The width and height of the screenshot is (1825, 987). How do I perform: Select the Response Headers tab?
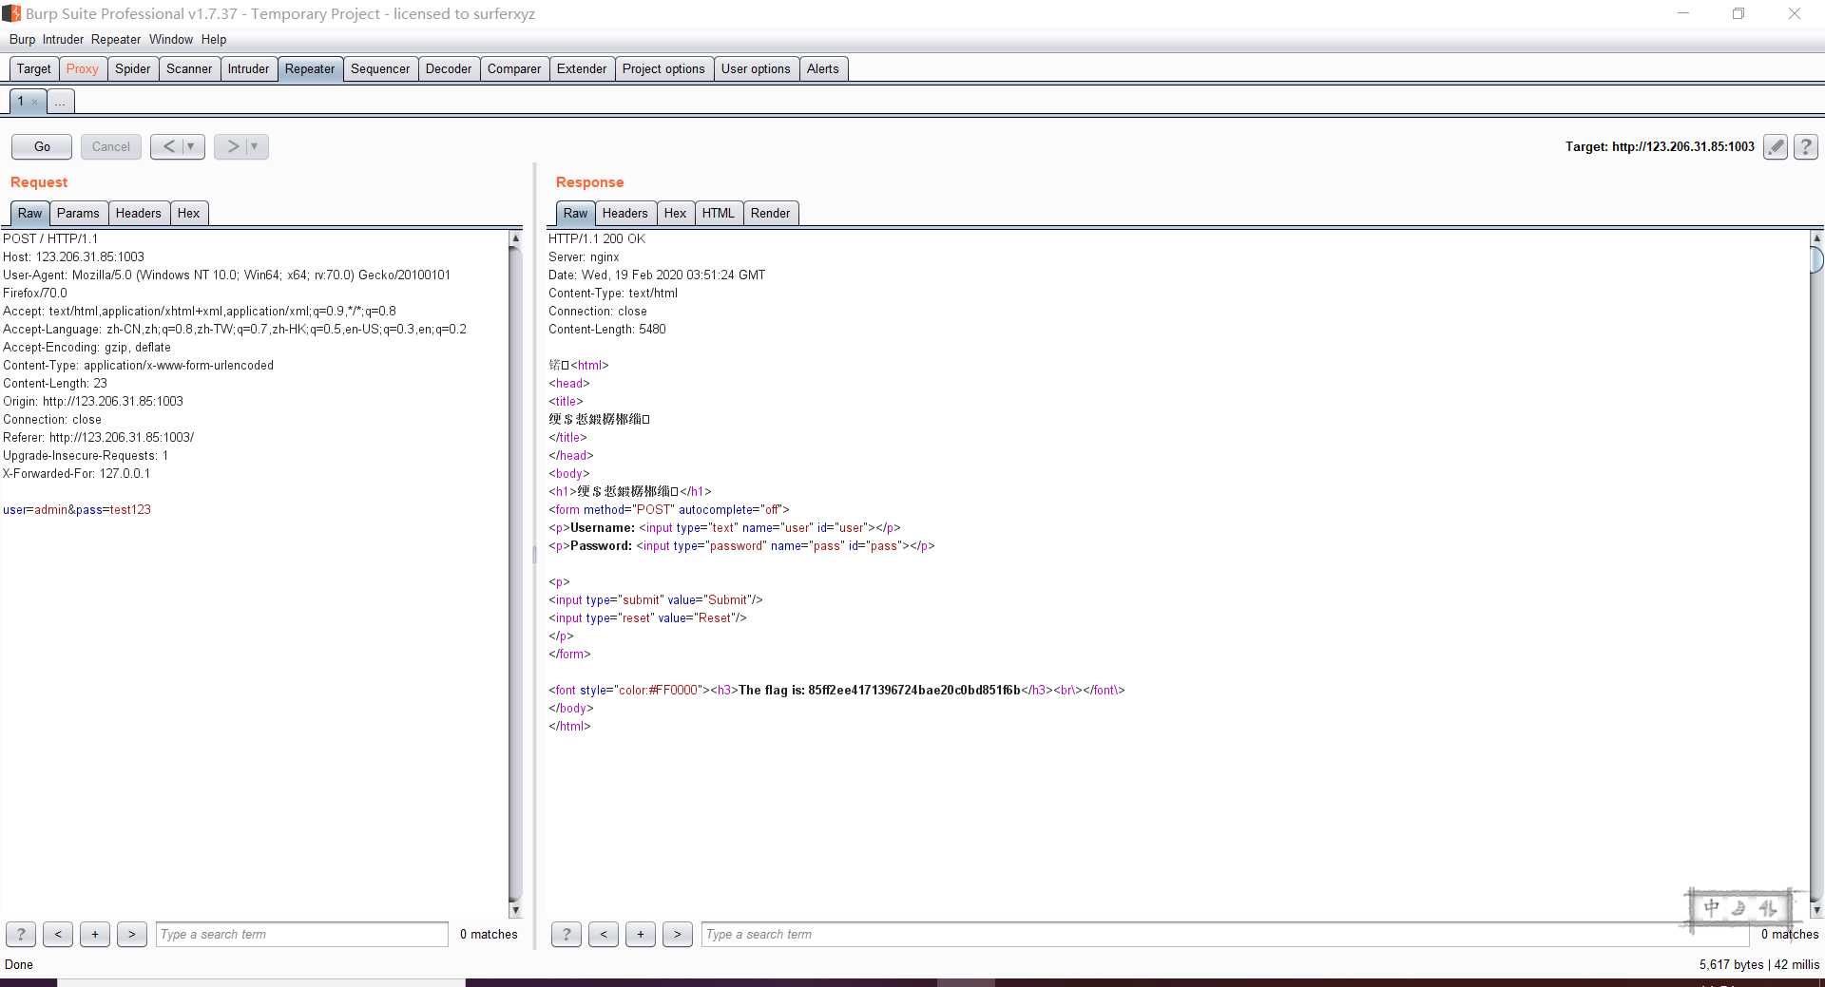tap(625, 213)
